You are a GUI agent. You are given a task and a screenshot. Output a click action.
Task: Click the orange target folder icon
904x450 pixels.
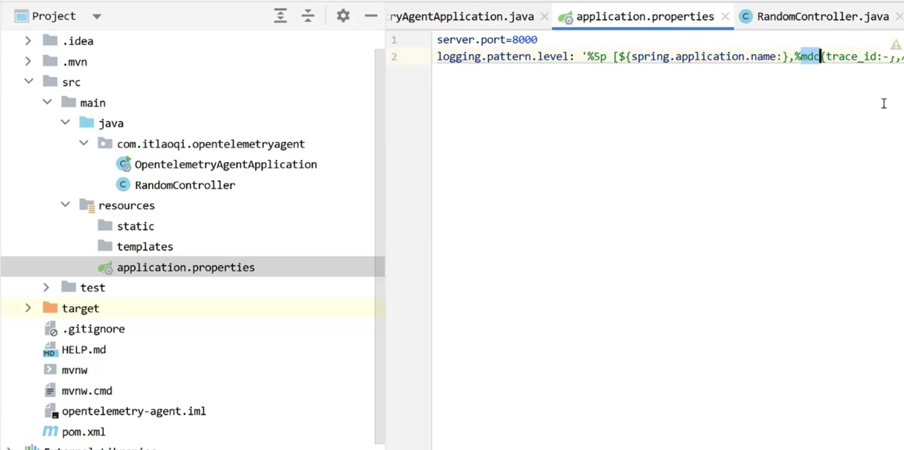point(50,307)
